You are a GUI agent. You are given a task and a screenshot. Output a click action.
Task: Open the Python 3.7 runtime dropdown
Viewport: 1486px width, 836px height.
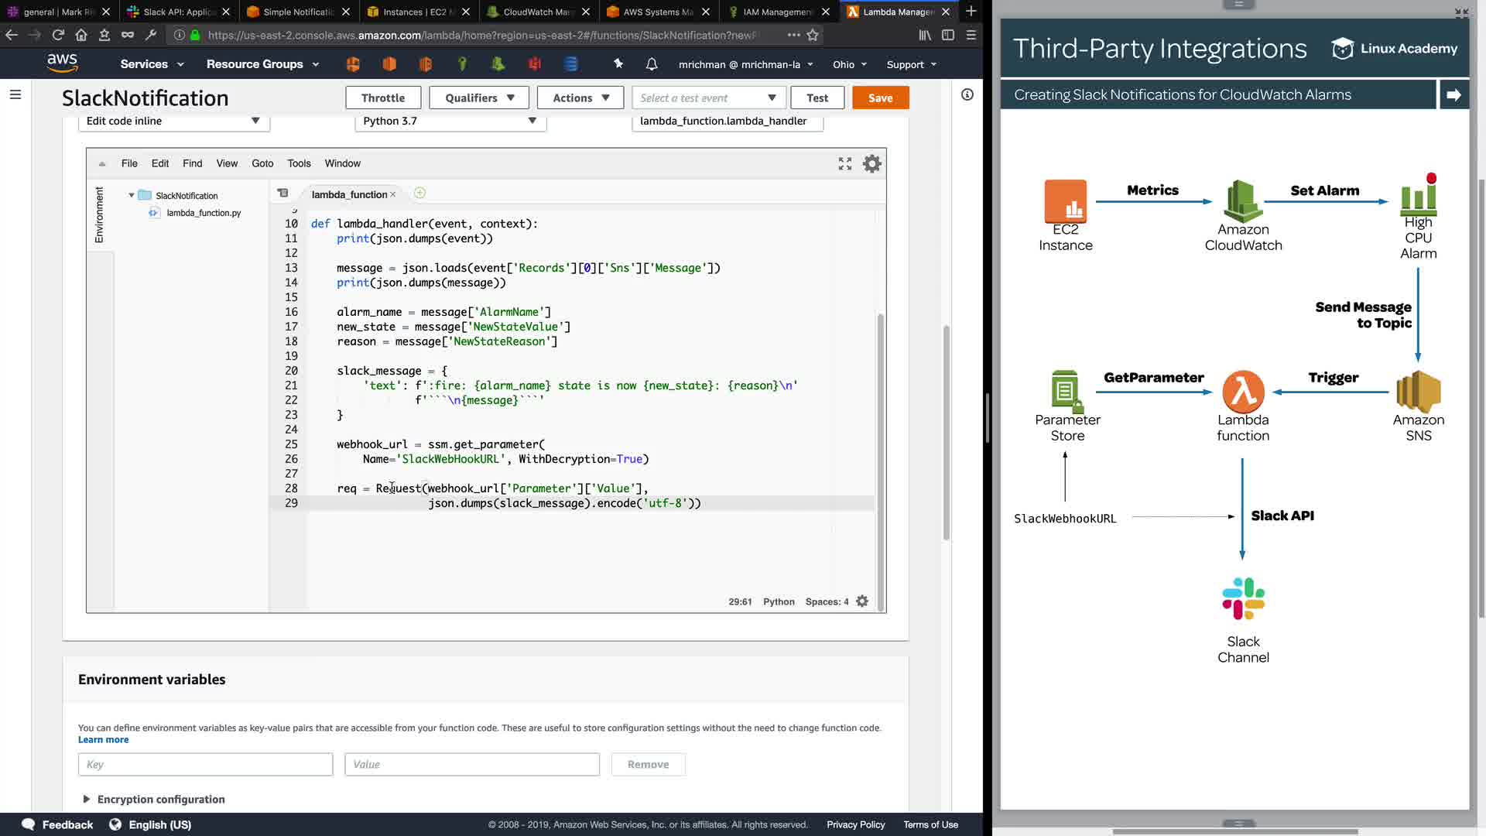point(450,121)
